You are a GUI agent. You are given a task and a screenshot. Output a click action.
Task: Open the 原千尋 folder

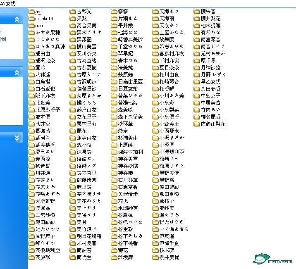click(208, 61)
